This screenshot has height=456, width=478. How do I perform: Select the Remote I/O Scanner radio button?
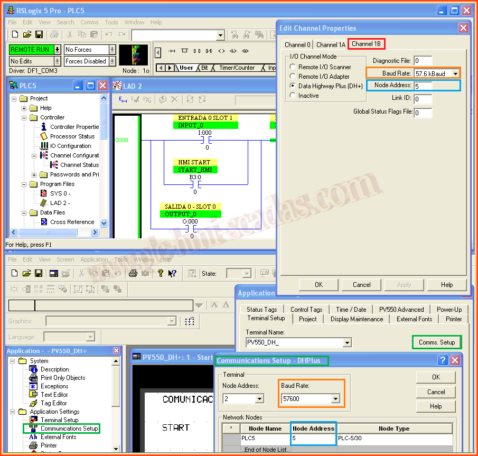pyautogui.click(x=293, y=67)
